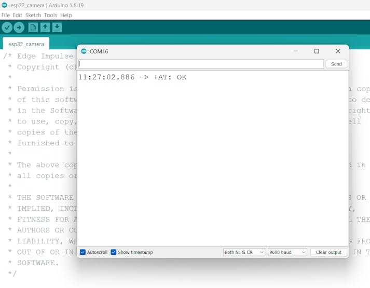Image resolution: width=370 pixels, height=288 pixels.
Task: Click the Arduino logo in COM16 title bar
Action: (84, 51)
